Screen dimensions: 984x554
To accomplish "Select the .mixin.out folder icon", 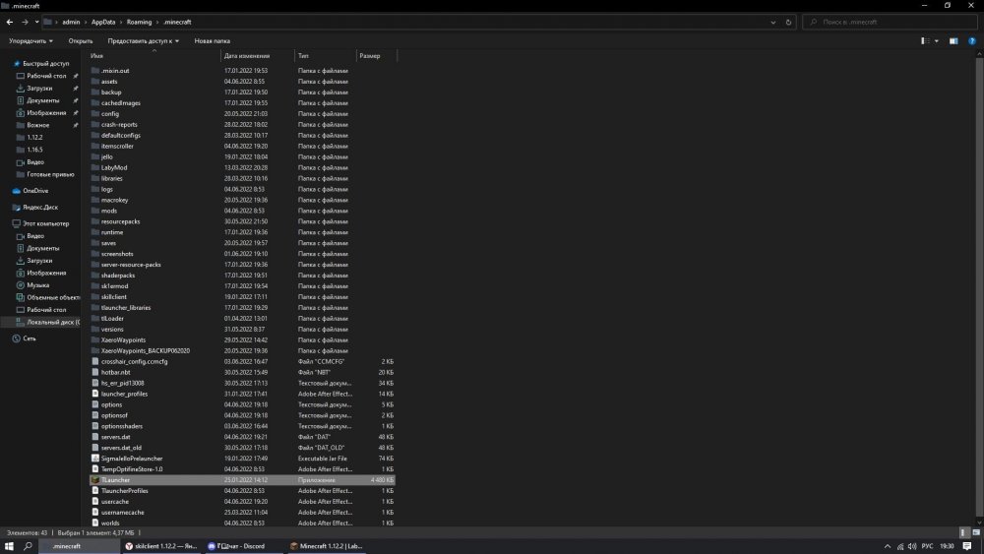I will [x=95, y=71].
